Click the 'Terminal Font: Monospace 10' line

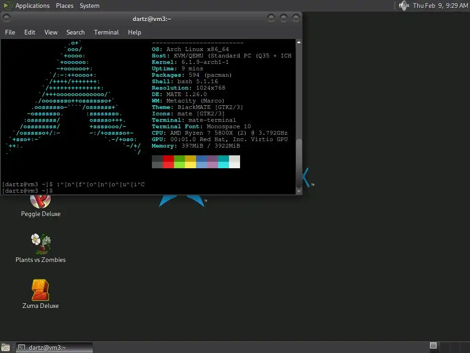(x=201, y=127)
